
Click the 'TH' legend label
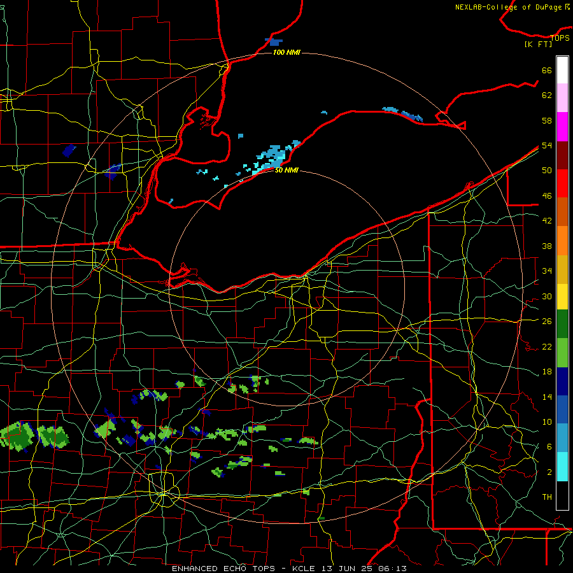547,497
